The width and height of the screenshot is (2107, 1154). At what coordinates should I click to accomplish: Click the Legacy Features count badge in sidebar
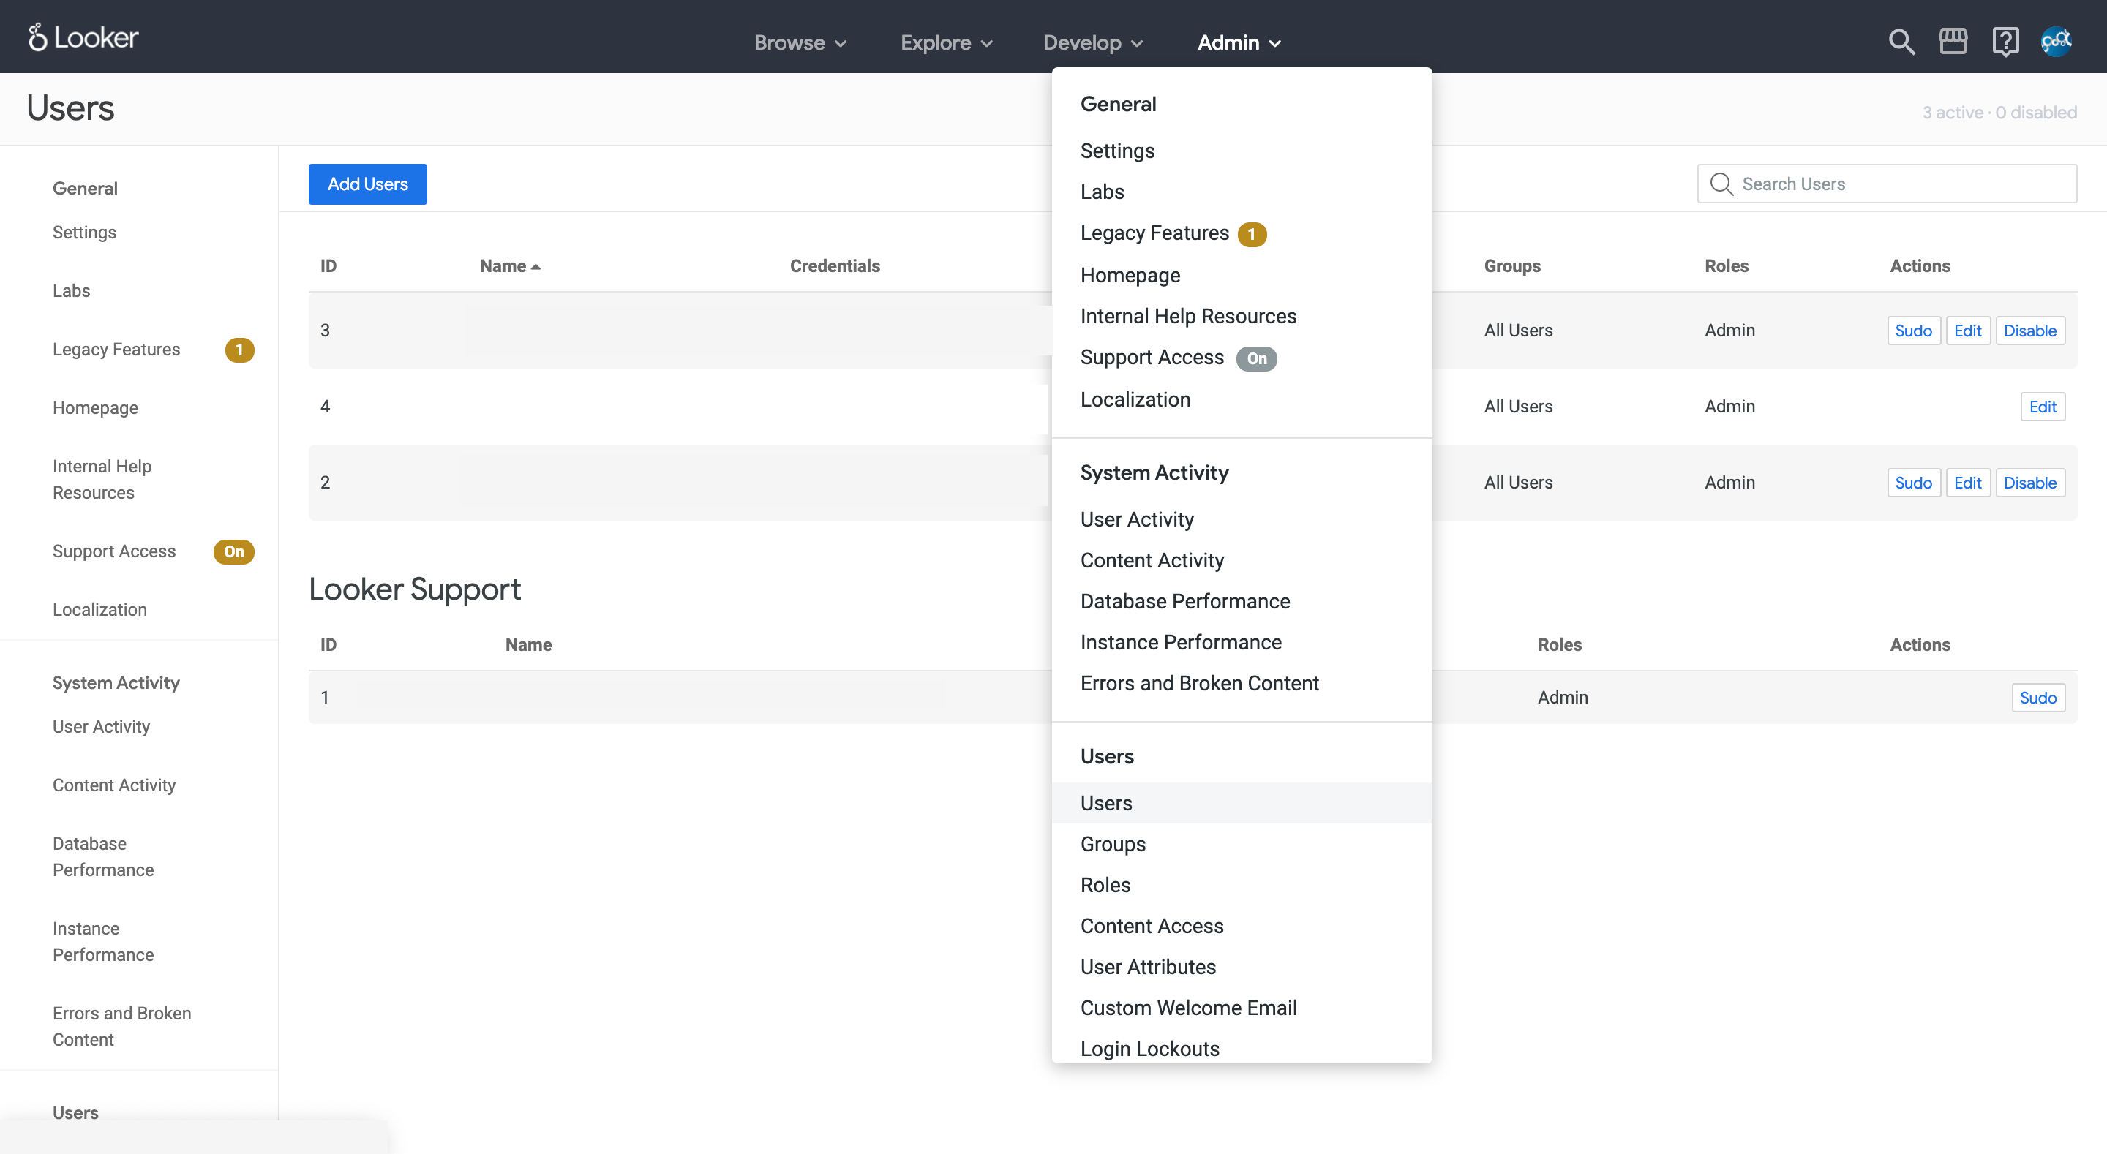tap(240, 350)
